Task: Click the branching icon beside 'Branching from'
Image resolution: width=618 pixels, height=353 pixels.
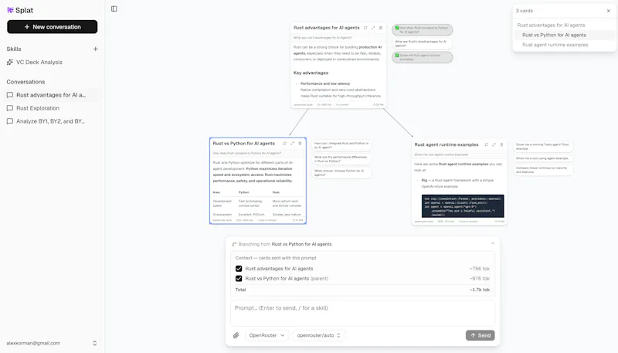Action: pyautogui.click(x=234, y=244)
